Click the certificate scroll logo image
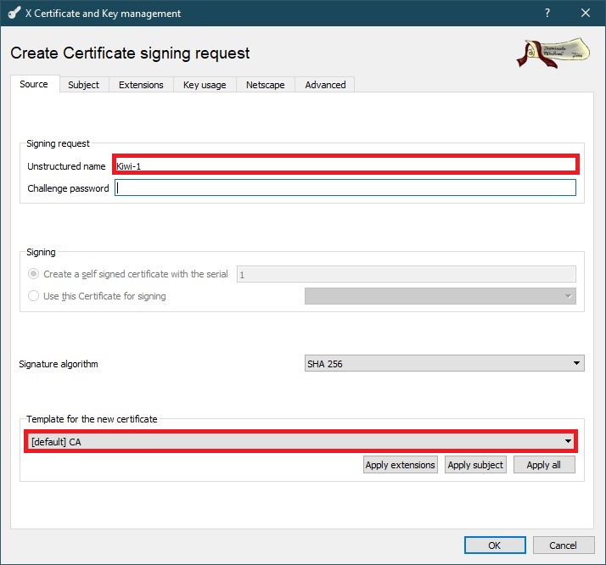The image size is (606, 565). coord(552,53)
